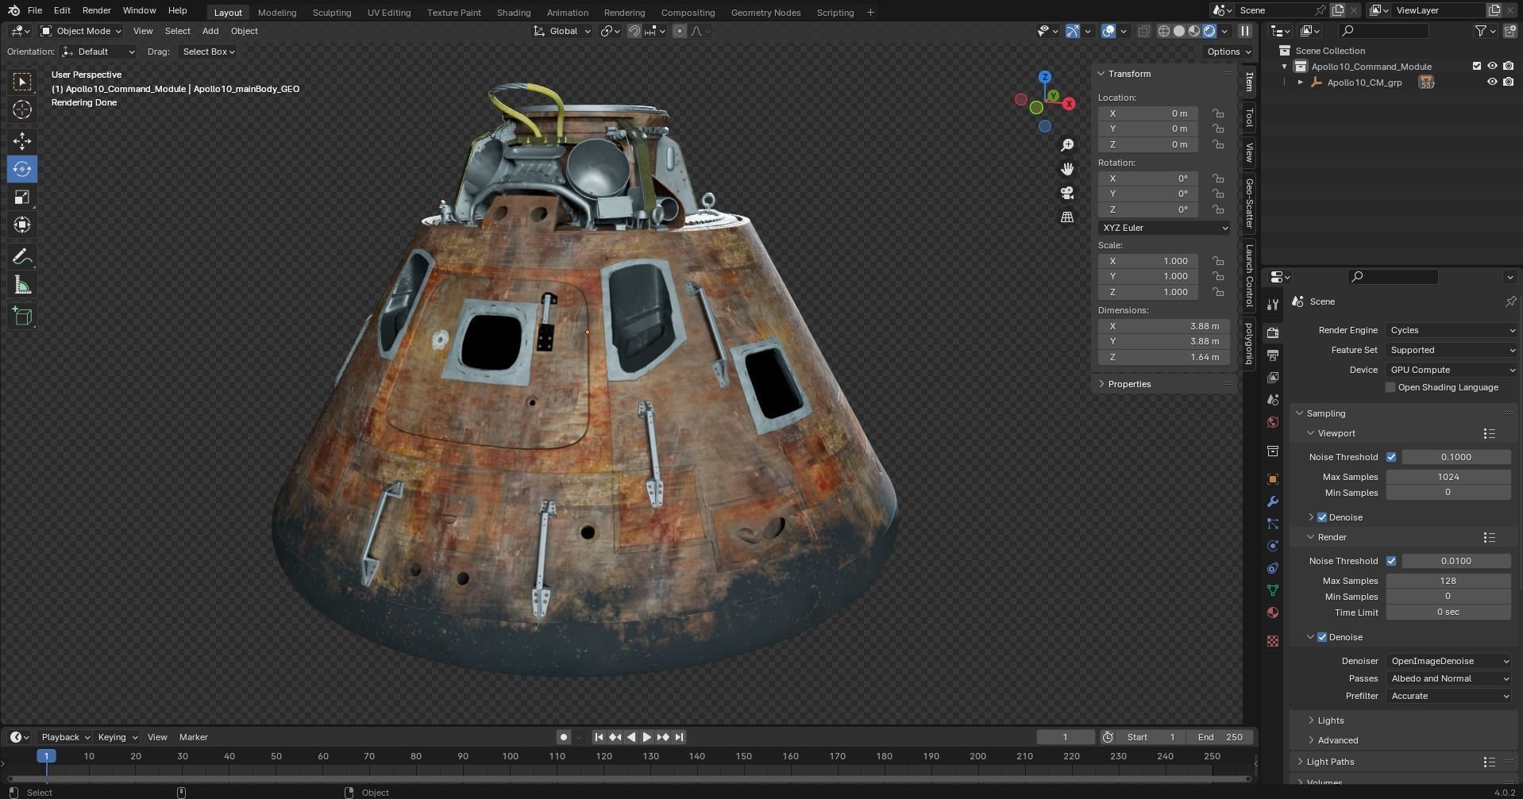This screenshot has width=1523, height=799.
Task: Toggle X-Ray display
Action: point(1143,31)
